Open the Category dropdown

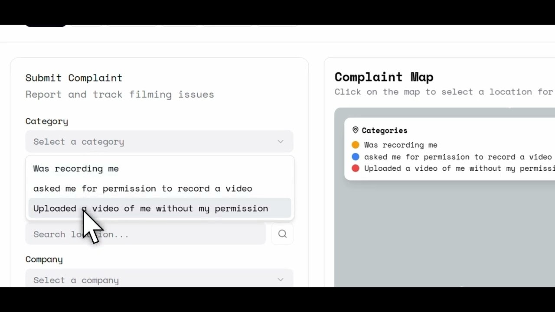(x=159, y=142)
